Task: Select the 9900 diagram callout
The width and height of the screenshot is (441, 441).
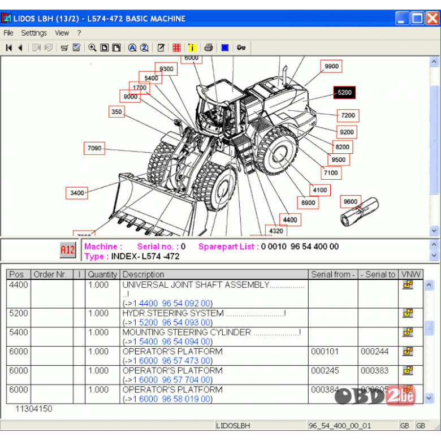Action: coord(331,66)
